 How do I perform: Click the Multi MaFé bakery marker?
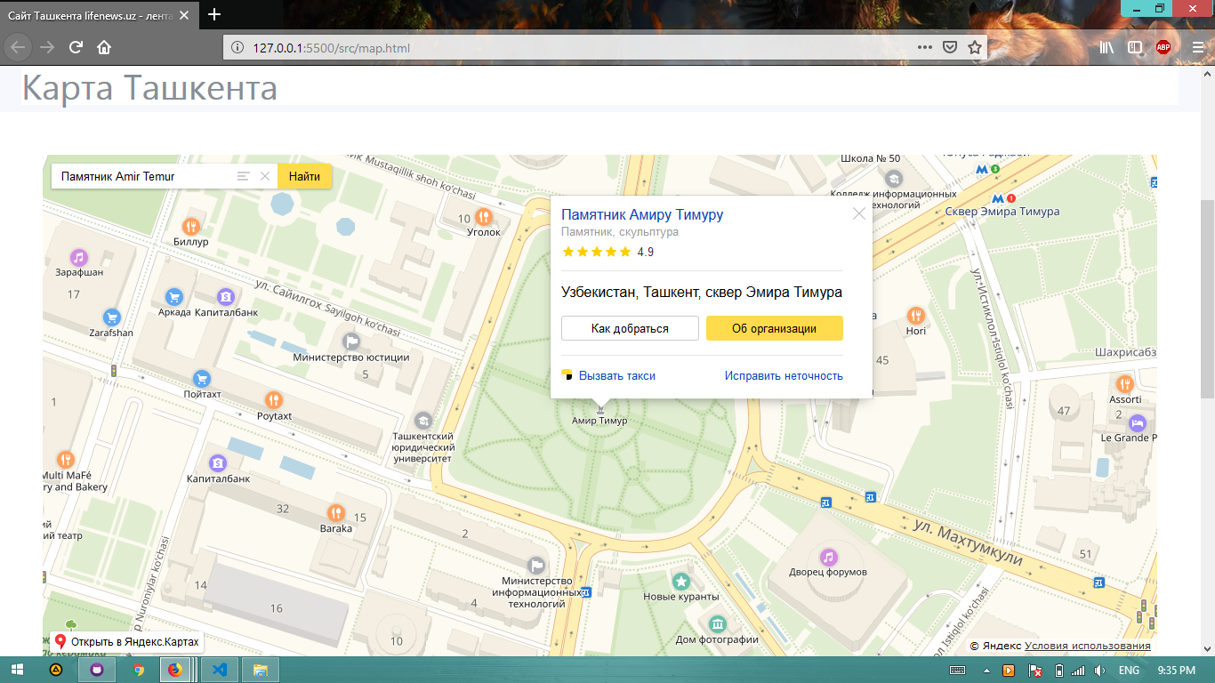point(66,460)
